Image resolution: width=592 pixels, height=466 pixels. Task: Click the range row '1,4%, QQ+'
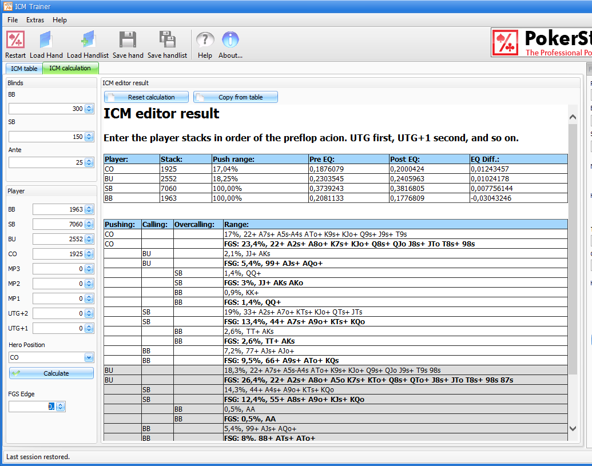pos(395,273)
